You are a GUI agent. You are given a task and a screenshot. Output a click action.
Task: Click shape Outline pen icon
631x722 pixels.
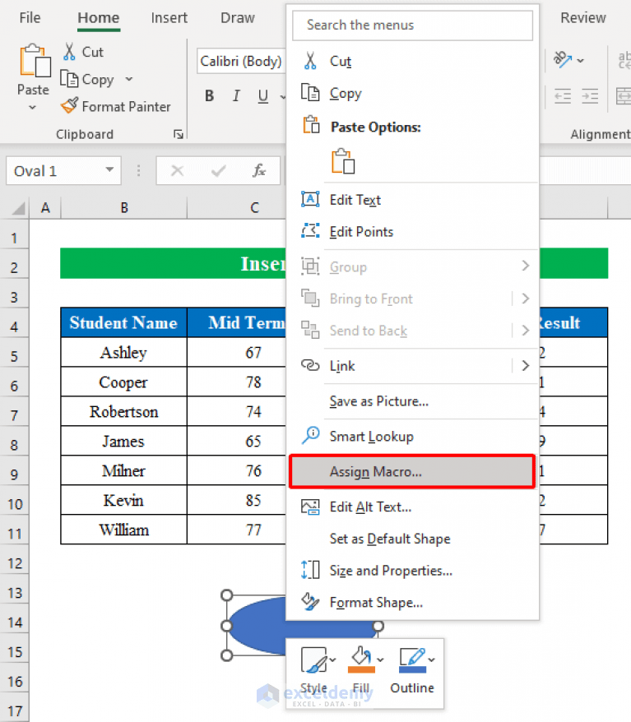pos(412,660)
